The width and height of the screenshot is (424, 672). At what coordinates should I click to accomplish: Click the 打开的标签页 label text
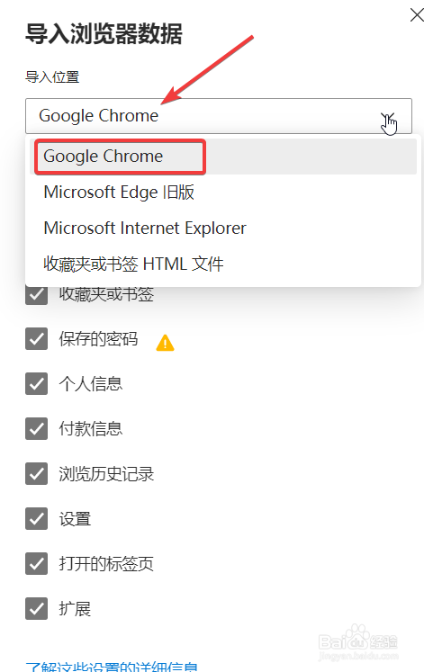pos(106,564)
